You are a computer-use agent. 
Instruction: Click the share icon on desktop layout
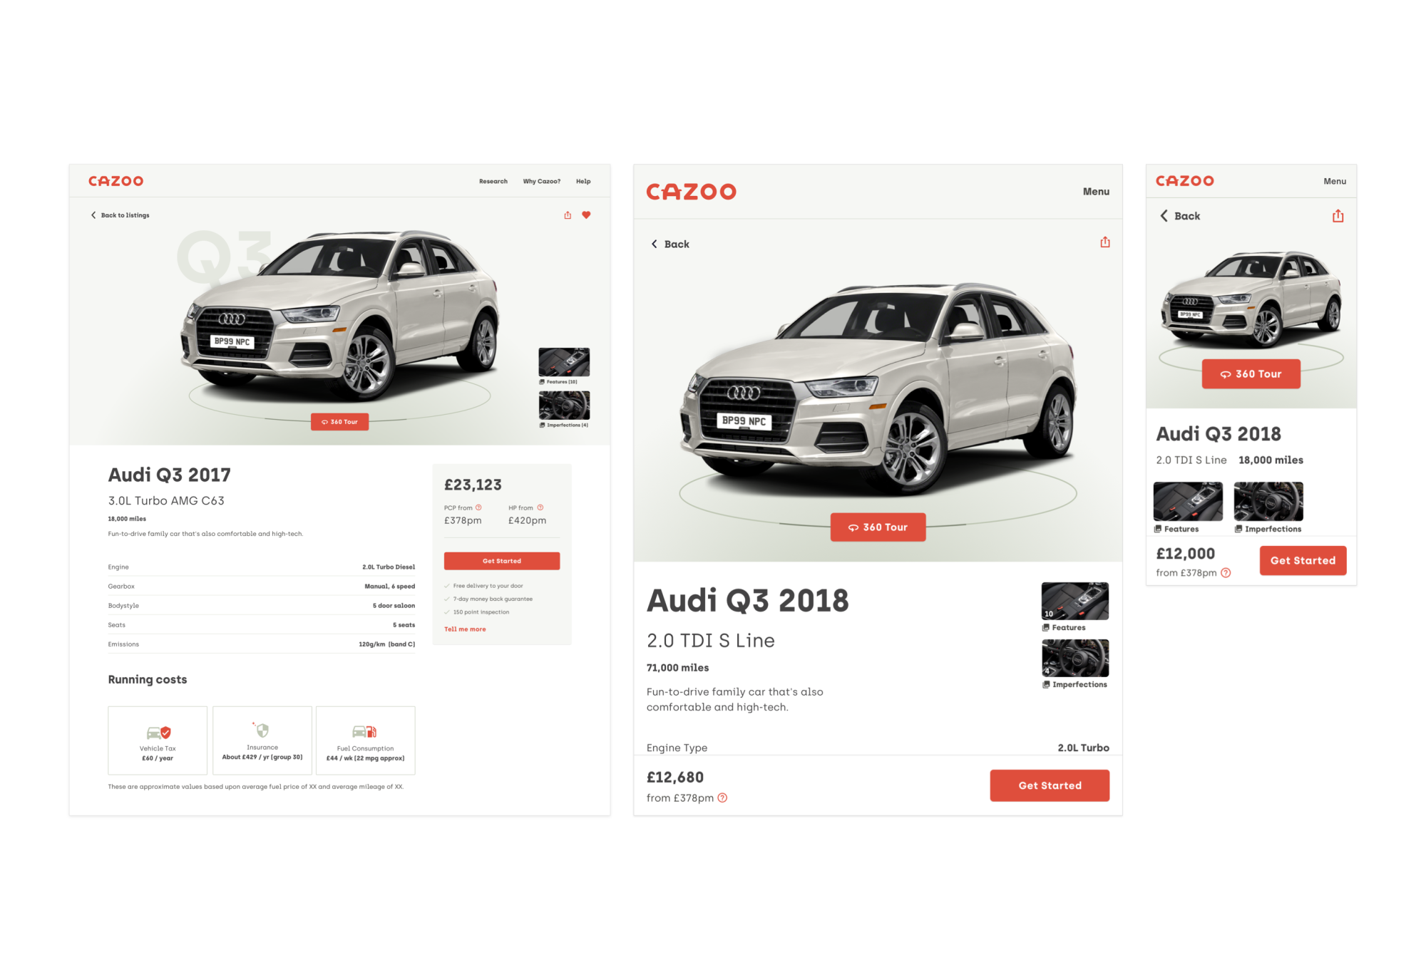coord(568,215)
